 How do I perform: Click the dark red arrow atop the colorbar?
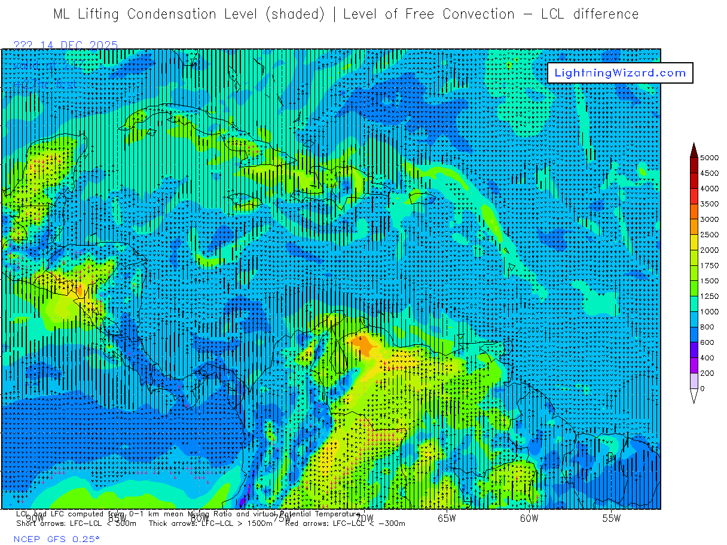[694, 149]
